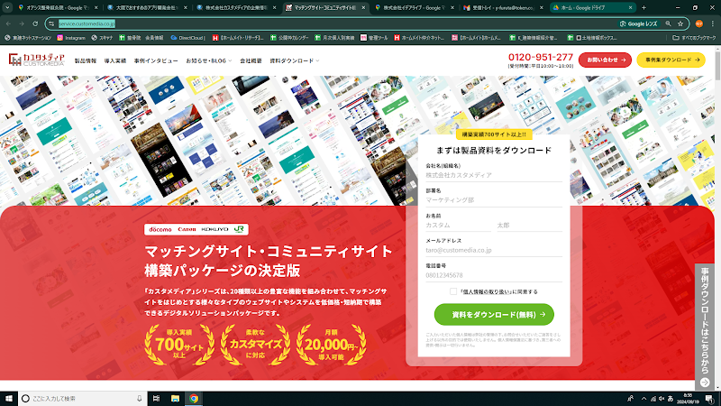The image size is (721, 406).
Task: Click the Windows taskbar search box
Action: 83,399
